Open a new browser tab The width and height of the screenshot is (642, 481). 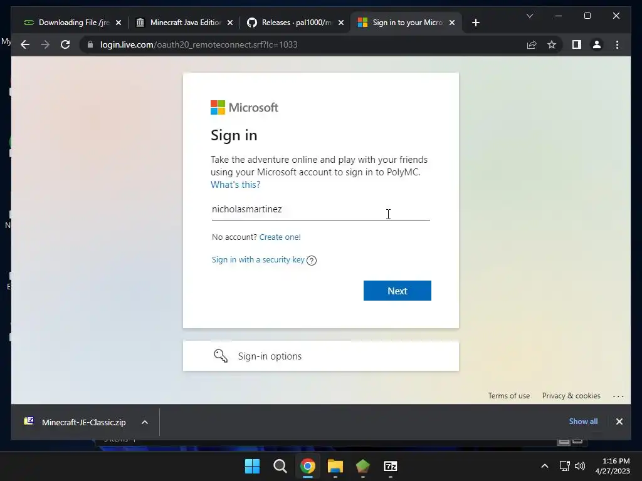tap(475, 23)
